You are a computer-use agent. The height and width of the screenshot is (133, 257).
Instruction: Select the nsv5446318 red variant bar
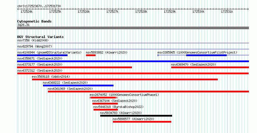106,110
